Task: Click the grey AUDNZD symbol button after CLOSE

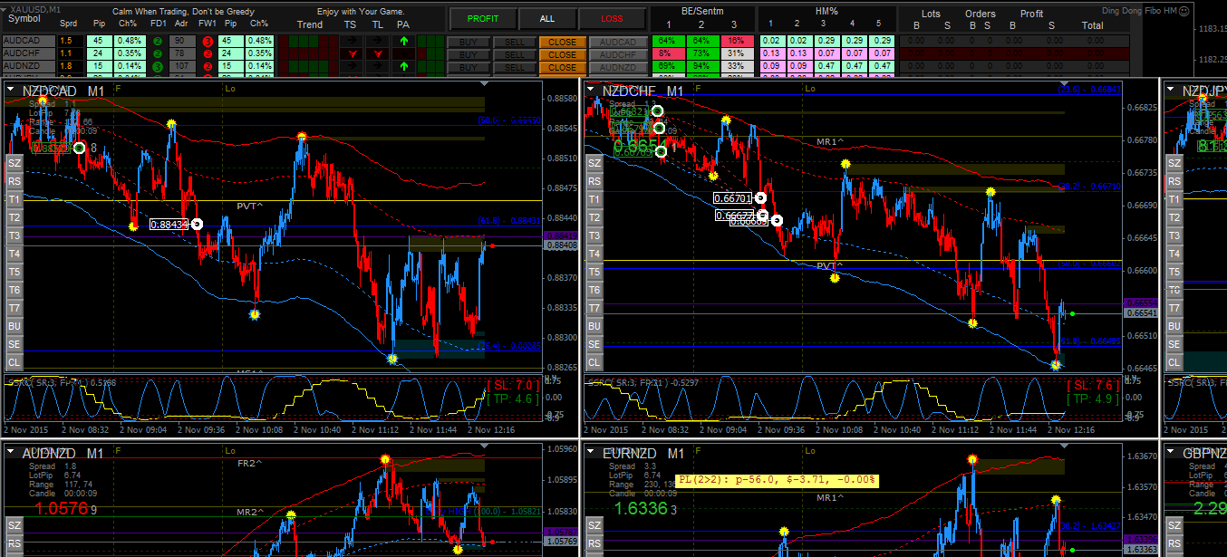Action: (x=618, y=67)
